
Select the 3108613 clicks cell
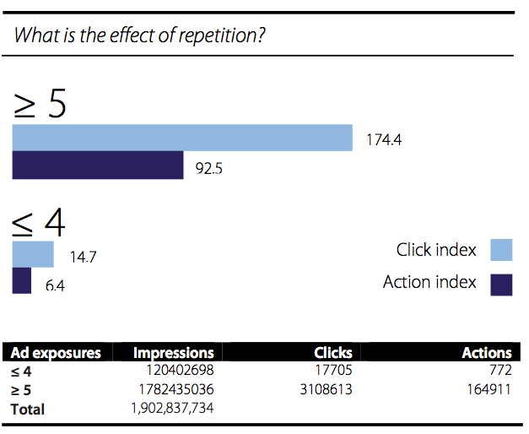326,389
